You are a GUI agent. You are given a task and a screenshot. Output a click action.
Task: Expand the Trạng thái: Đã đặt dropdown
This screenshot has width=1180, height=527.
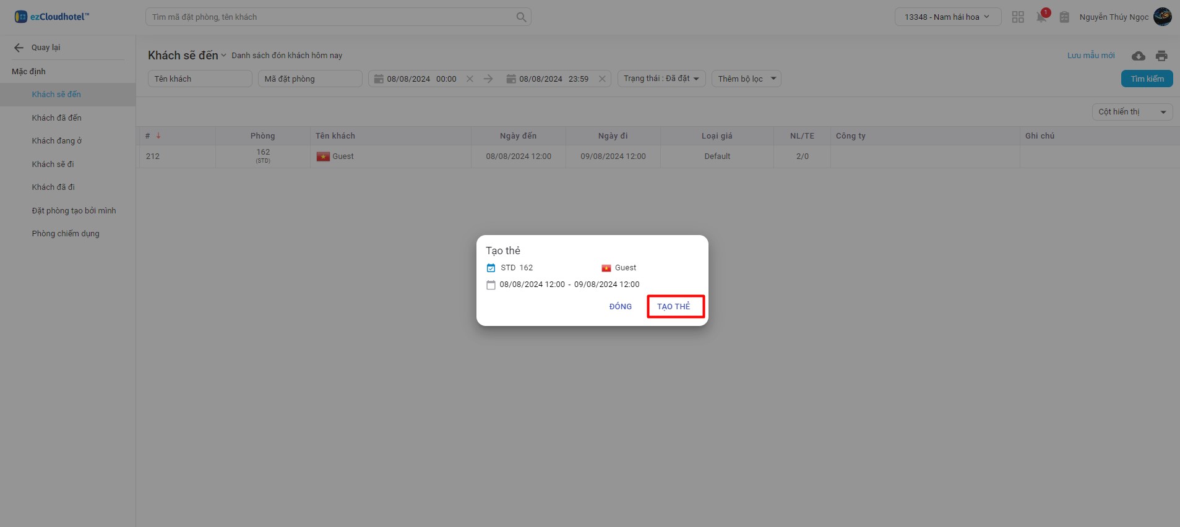coord(661,79)
